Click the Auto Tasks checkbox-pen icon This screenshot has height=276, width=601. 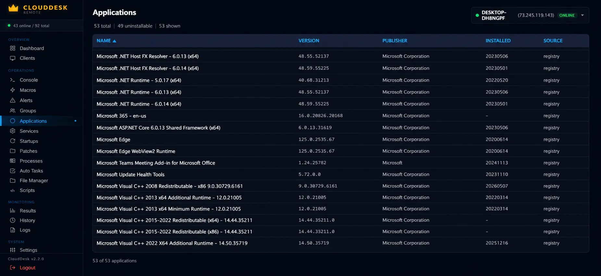[x=13, y=171]
